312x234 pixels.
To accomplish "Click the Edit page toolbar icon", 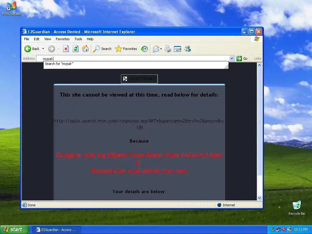I will click(x=178, y=49).
